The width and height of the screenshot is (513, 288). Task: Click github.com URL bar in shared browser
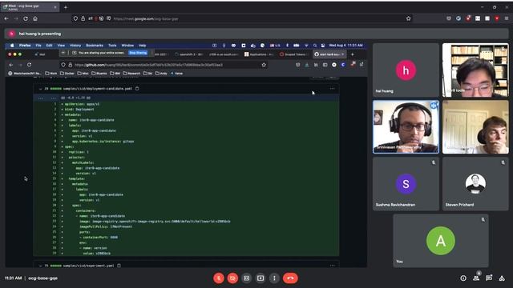point(164,65)
